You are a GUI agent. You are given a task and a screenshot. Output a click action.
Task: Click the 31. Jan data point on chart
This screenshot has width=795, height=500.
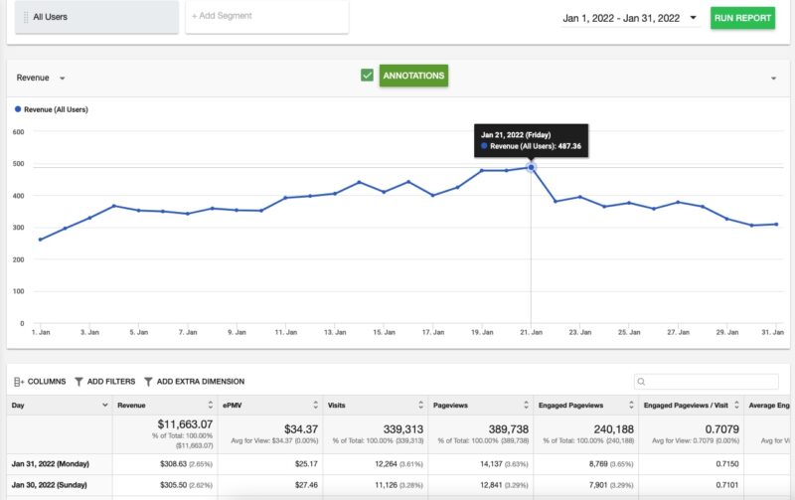click(776, 224)
